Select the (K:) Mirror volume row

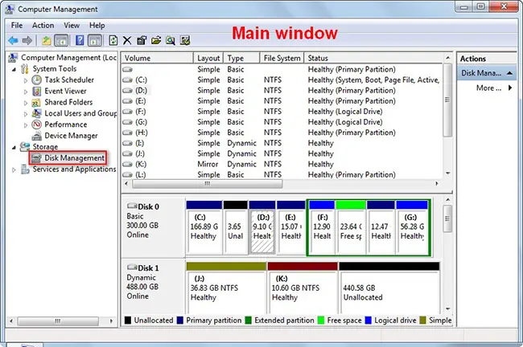click(282, 164)
